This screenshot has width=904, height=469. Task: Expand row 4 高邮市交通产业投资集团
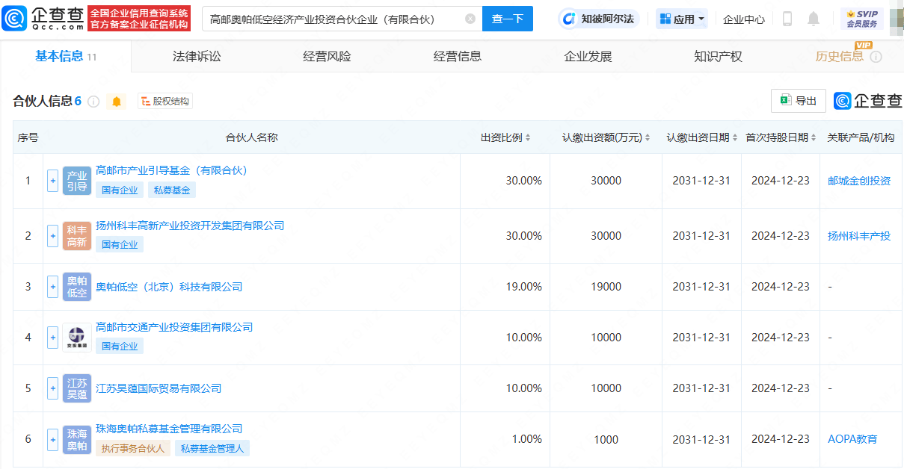tap(52, 338)
